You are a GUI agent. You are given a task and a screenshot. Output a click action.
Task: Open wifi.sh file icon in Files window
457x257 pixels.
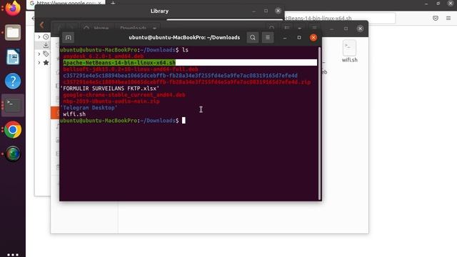[x=349, y=51]
